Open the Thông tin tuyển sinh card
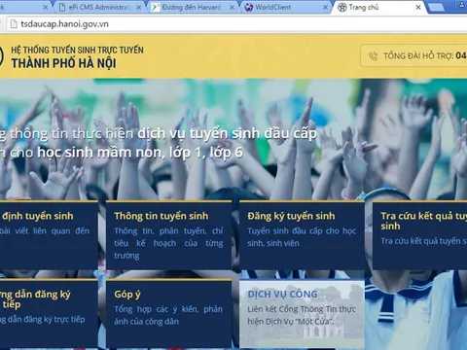Screen dimensions: 467x350 [x=168, y=235]
